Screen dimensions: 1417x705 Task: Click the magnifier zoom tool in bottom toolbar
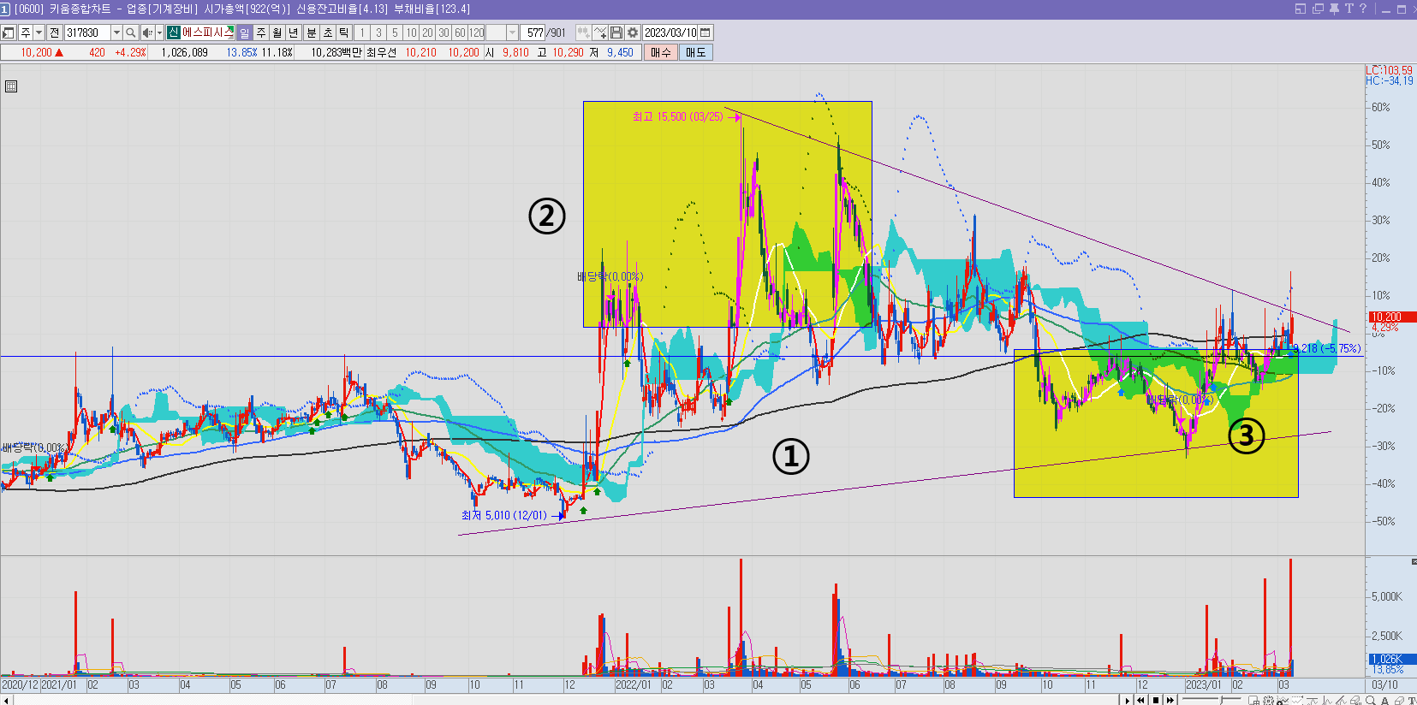(1370, 700)
